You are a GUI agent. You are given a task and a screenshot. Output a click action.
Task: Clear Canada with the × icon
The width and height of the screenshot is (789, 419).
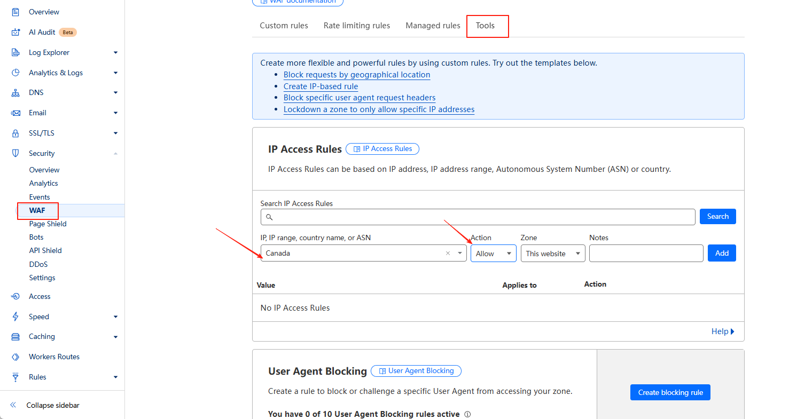[448, 253]
